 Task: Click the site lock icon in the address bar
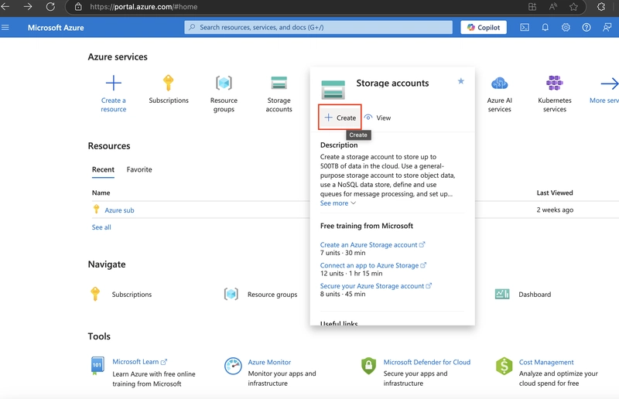(x=78, y=7)
